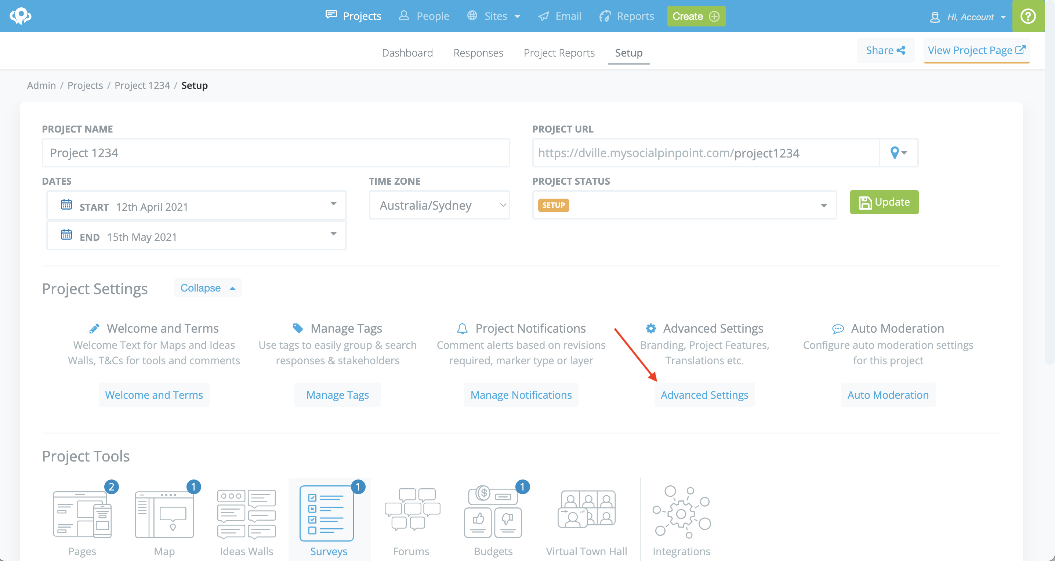Image resolution: width=1055 pixels, height=561 pixels.
Task: Click the Advanced Settings button
Action: (704, 395)
